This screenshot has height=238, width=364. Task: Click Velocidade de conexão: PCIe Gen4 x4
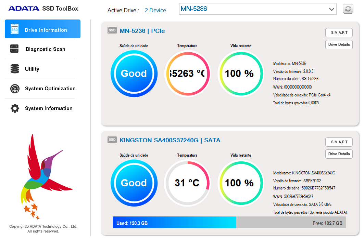pyautogui.click(x=302, y=95)
